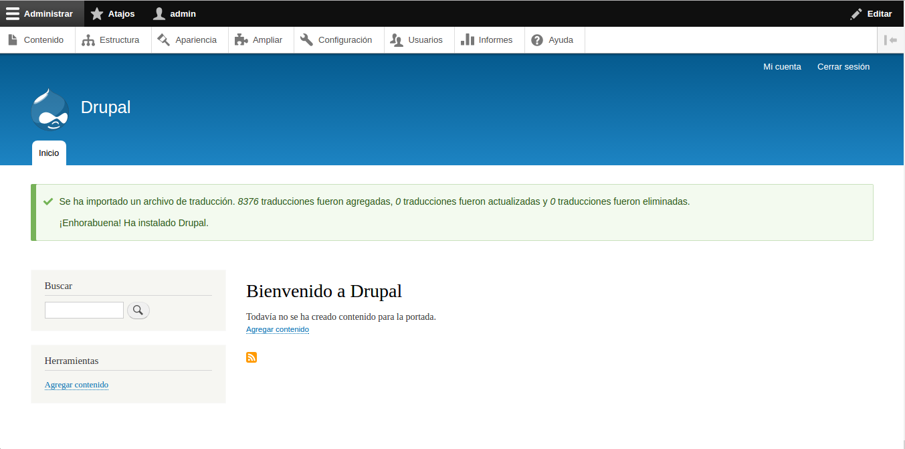Open the Ayuda menu item
This screenshot has height=449, width=905.
(555, 40)
